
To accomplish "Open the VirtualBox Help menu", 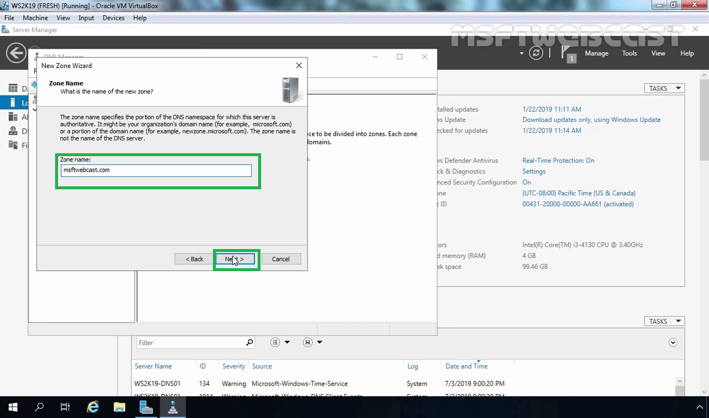I will (x=140, y=18).
